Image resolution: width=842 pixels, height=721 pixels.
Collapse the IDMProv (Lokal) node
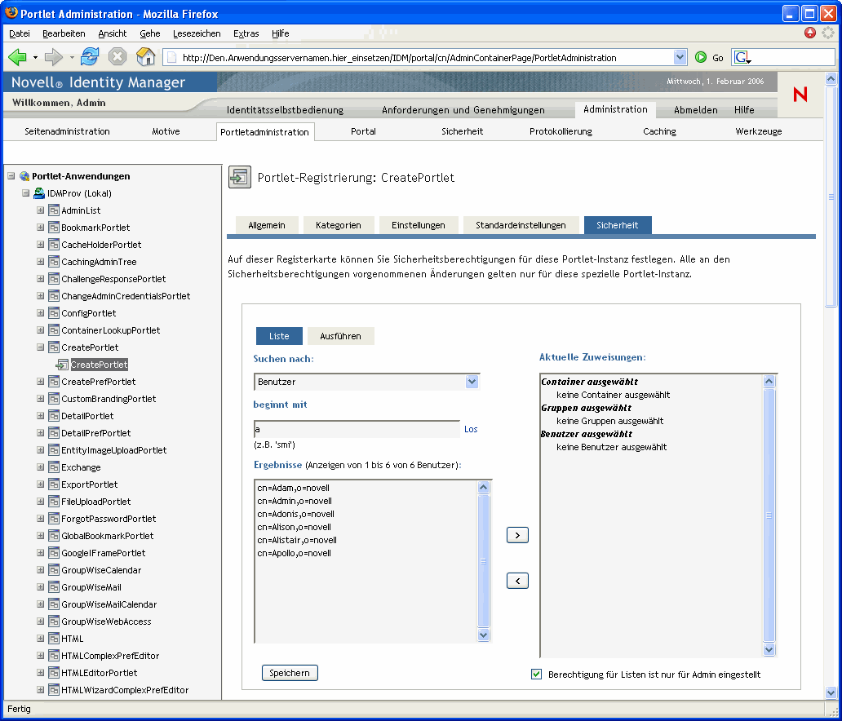pyautogui.click(x=25, y=192)
